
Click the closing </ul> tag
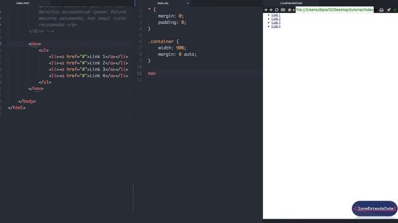45,82
